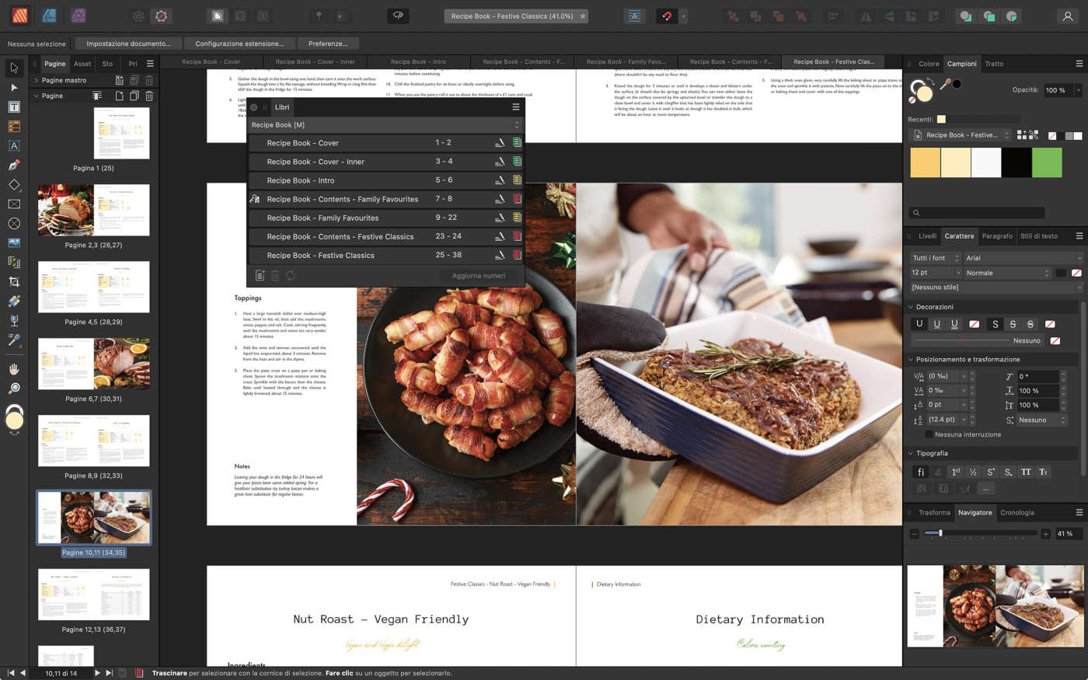
Task: Select the Pen tool
Action: (14, 166)
